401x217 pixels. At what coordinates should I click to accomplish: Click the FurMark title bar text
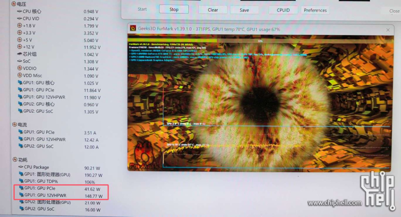(209, 29)
